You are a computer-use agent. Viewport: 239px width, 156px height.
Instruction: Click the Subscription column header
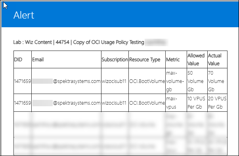(x=115, y=59)
